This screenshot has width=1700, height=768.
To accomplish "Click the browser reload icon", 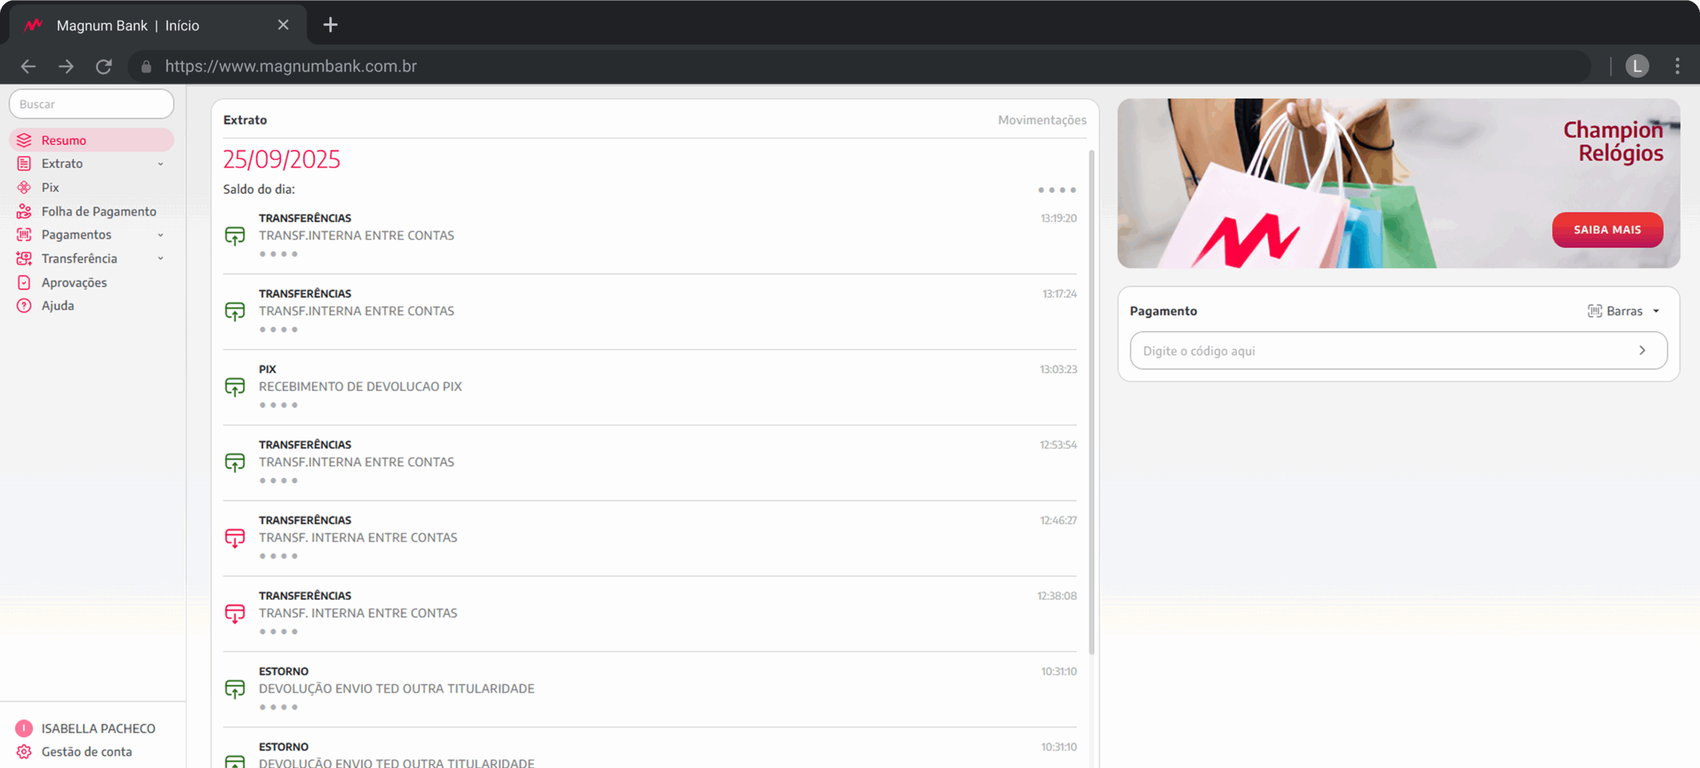I will pos(104,66).
